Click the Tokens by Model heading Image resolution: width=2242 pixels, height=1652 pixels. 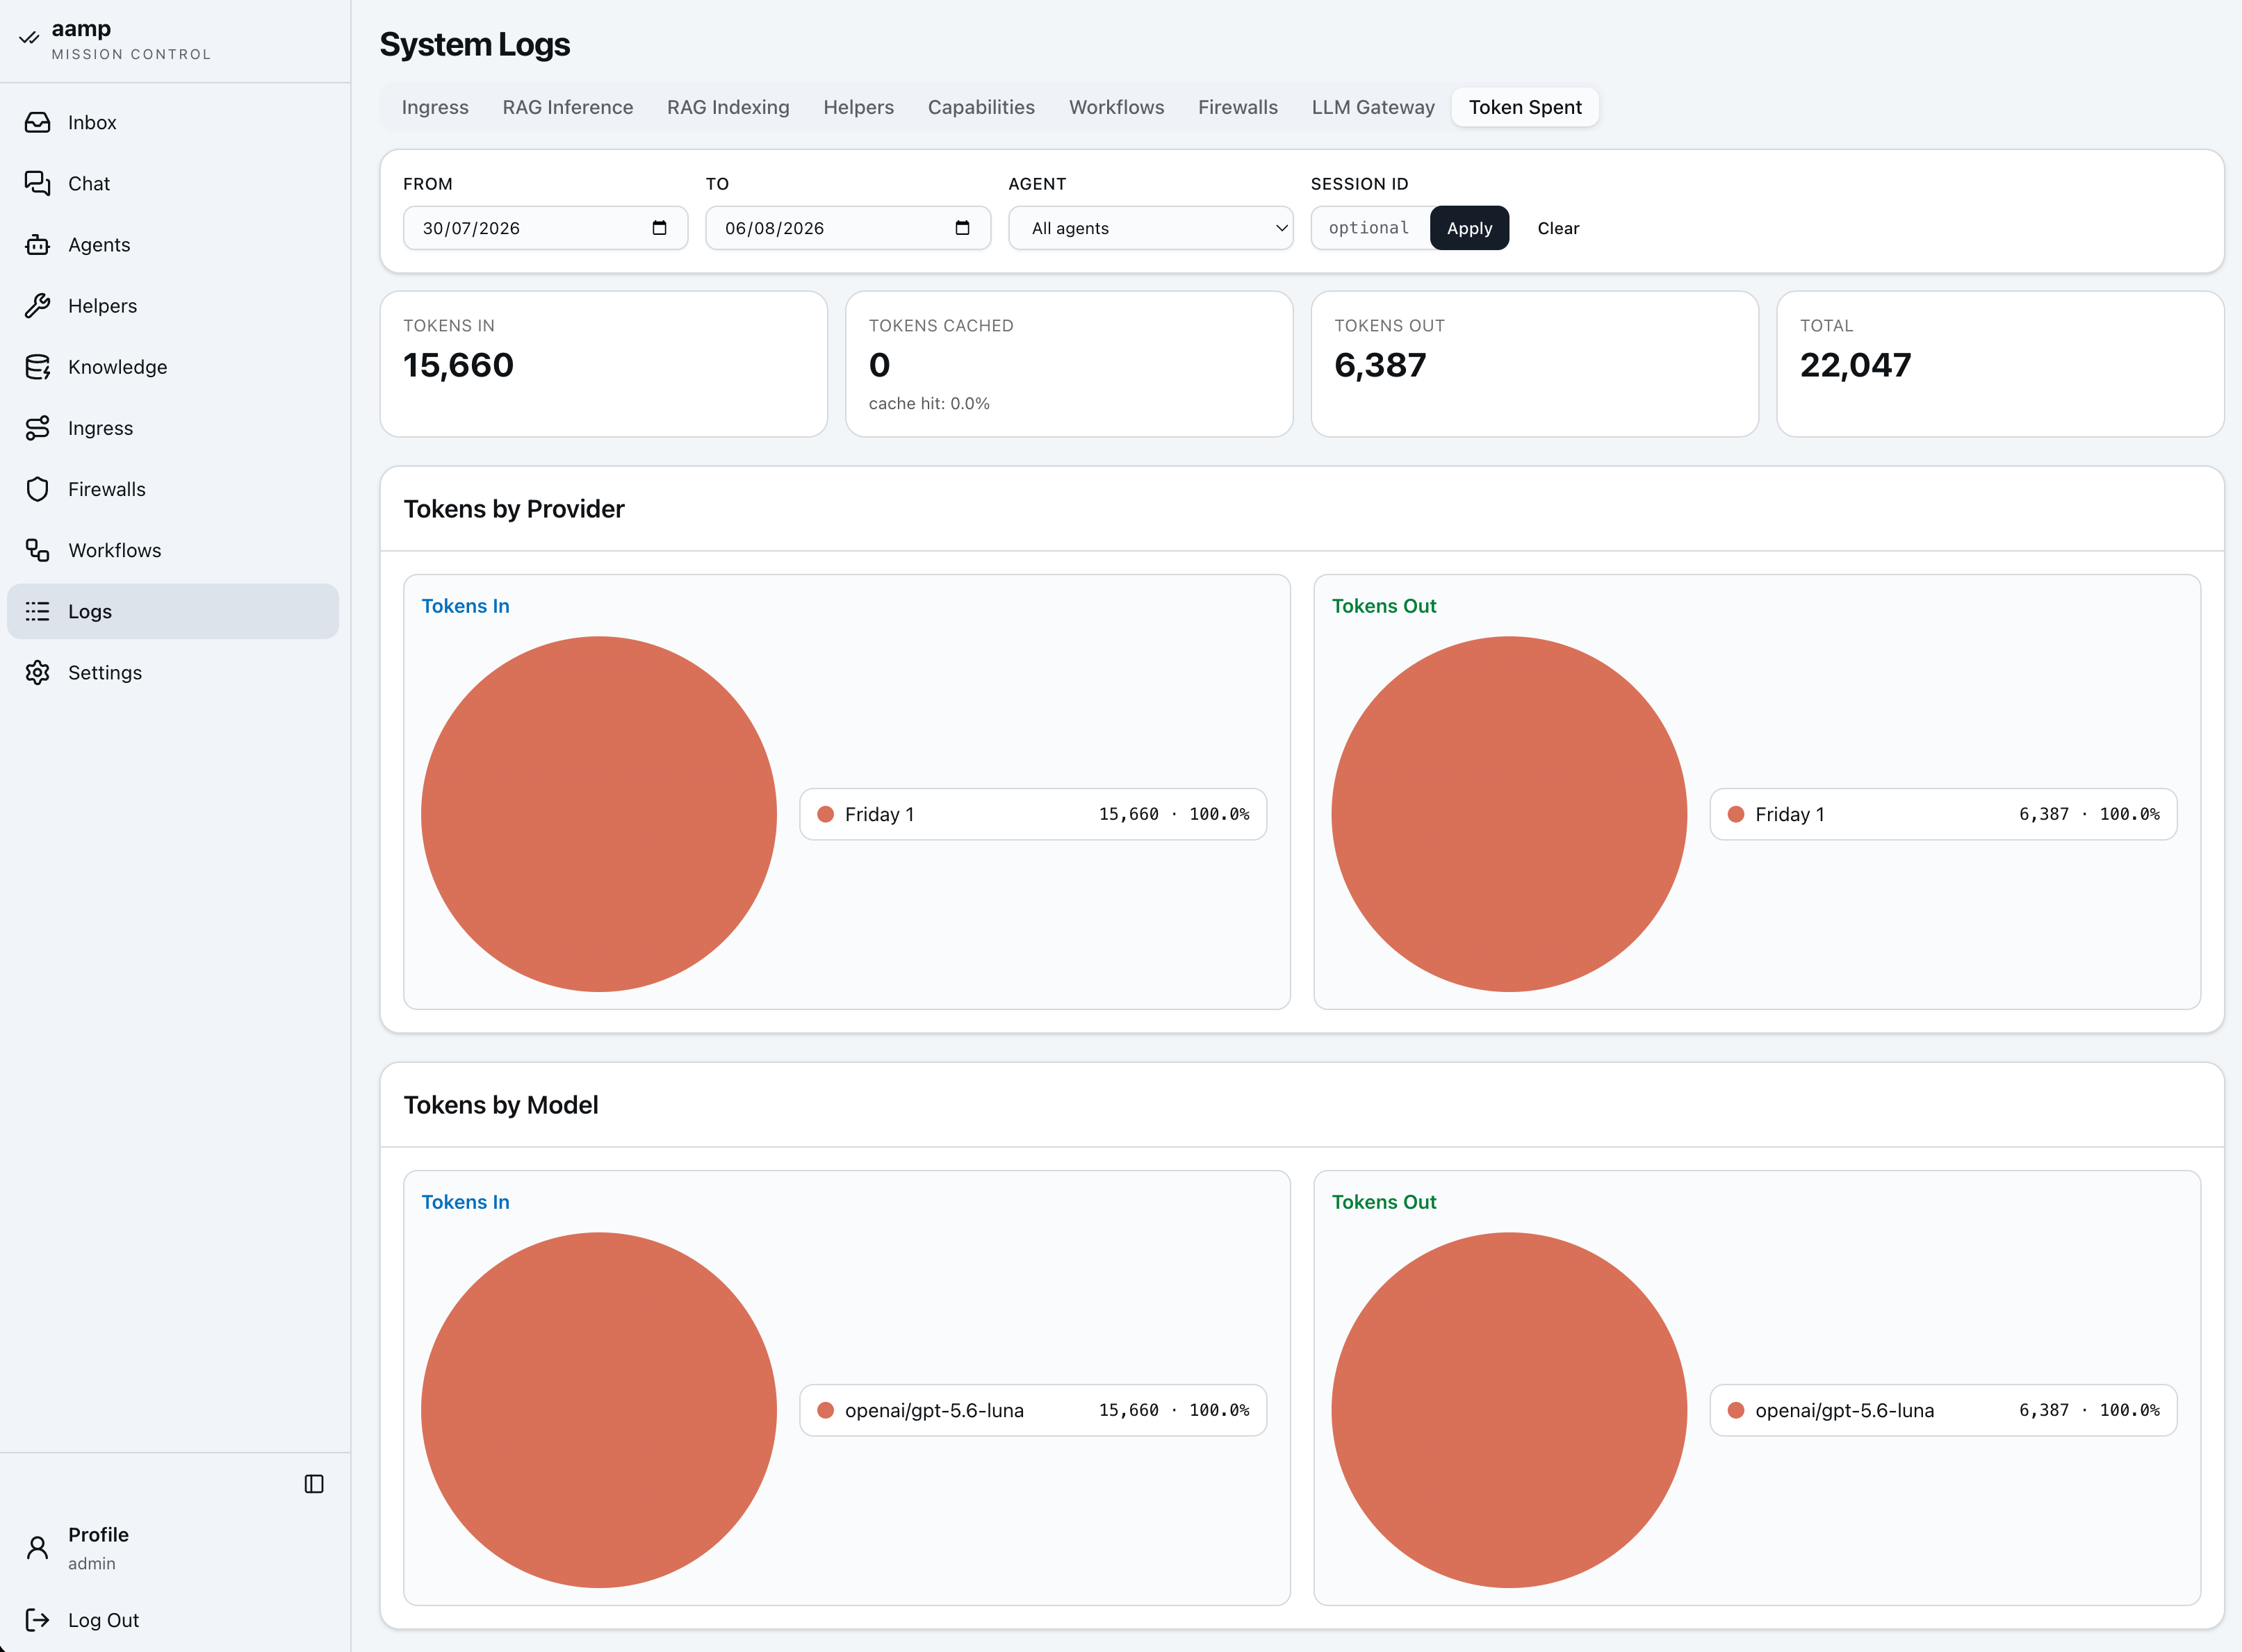coord(500,1105)
